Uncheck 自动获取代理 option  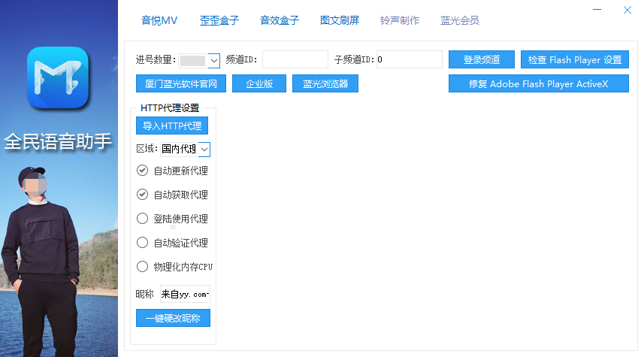(x=142, y=194)
